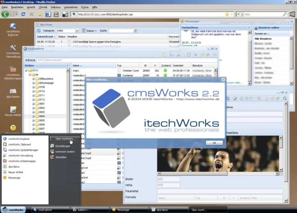Close the Über cmsWorks dialog

[x=223, y=80]
